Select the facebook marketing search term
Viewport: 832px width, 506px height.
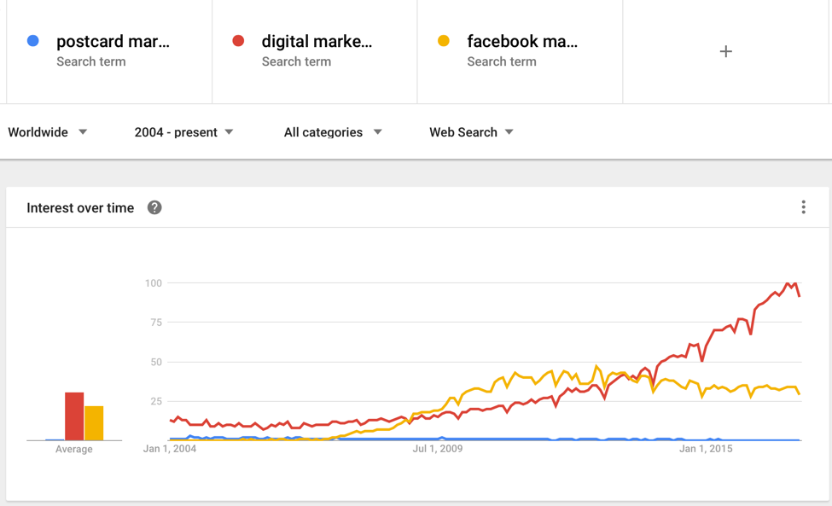click(522, 42)
